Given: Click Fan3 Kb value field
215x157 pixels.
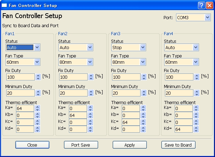Looking at the screenshot, I should (131, 115).
